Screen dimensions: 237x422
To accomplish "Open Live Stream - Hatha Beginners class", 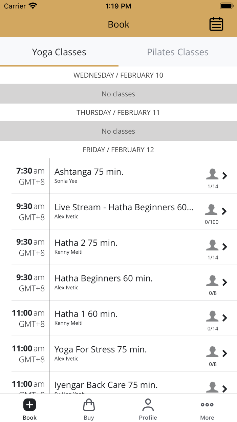I will point(124,207).
